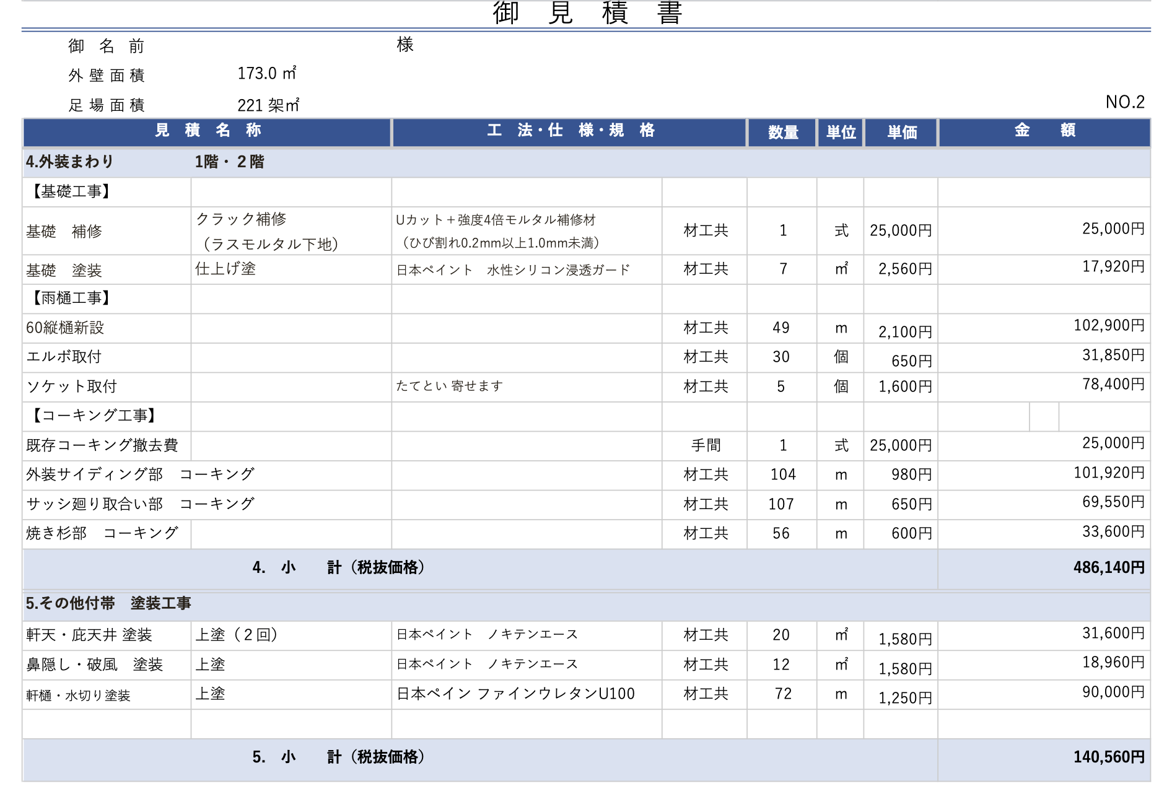The height and width of the screenshot is (794, 1172).
Task: Click the 5. 小計（税抜価格） label
Action: pos(338,757)
